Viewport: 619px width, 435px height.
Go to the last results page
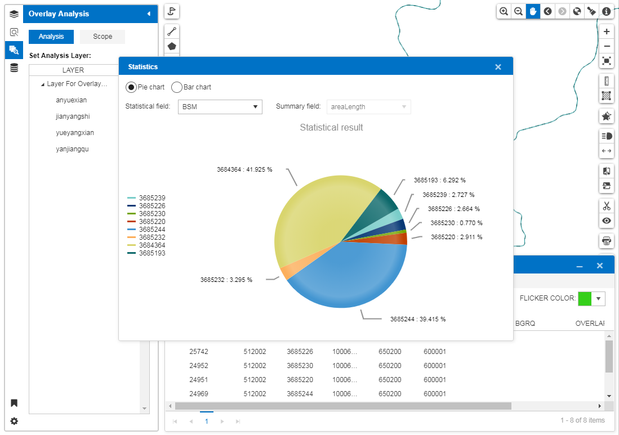click(238, 421)
